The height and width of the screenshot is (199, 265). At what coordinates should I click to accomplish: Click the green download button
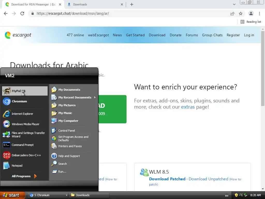tap(112, 109)
